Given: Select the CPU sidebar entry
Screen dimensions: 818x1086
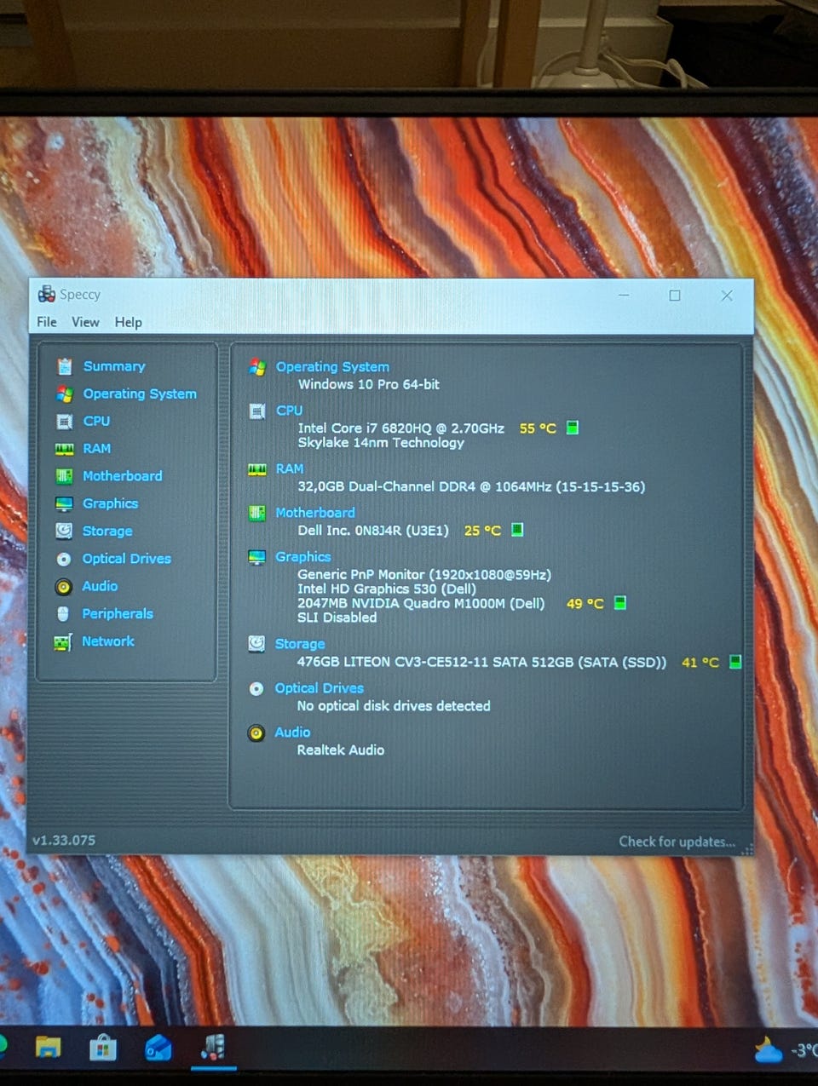Looking at the screenshot, I should click(96, 421).
